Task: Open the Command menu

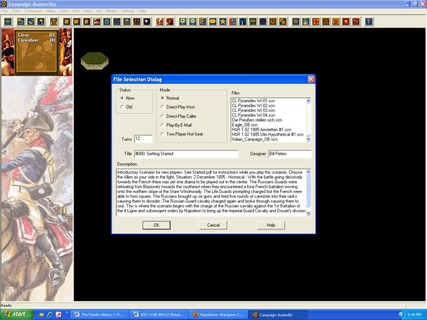Action: pos(33,11)
